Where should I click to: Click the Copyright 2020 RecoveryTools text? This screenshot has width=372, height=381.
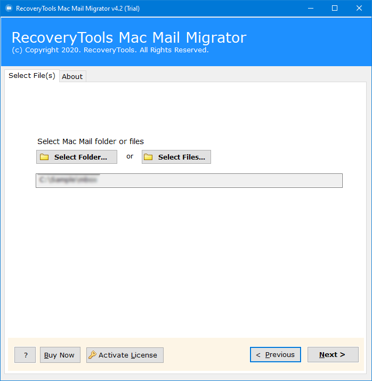click(x=110, y=50)
